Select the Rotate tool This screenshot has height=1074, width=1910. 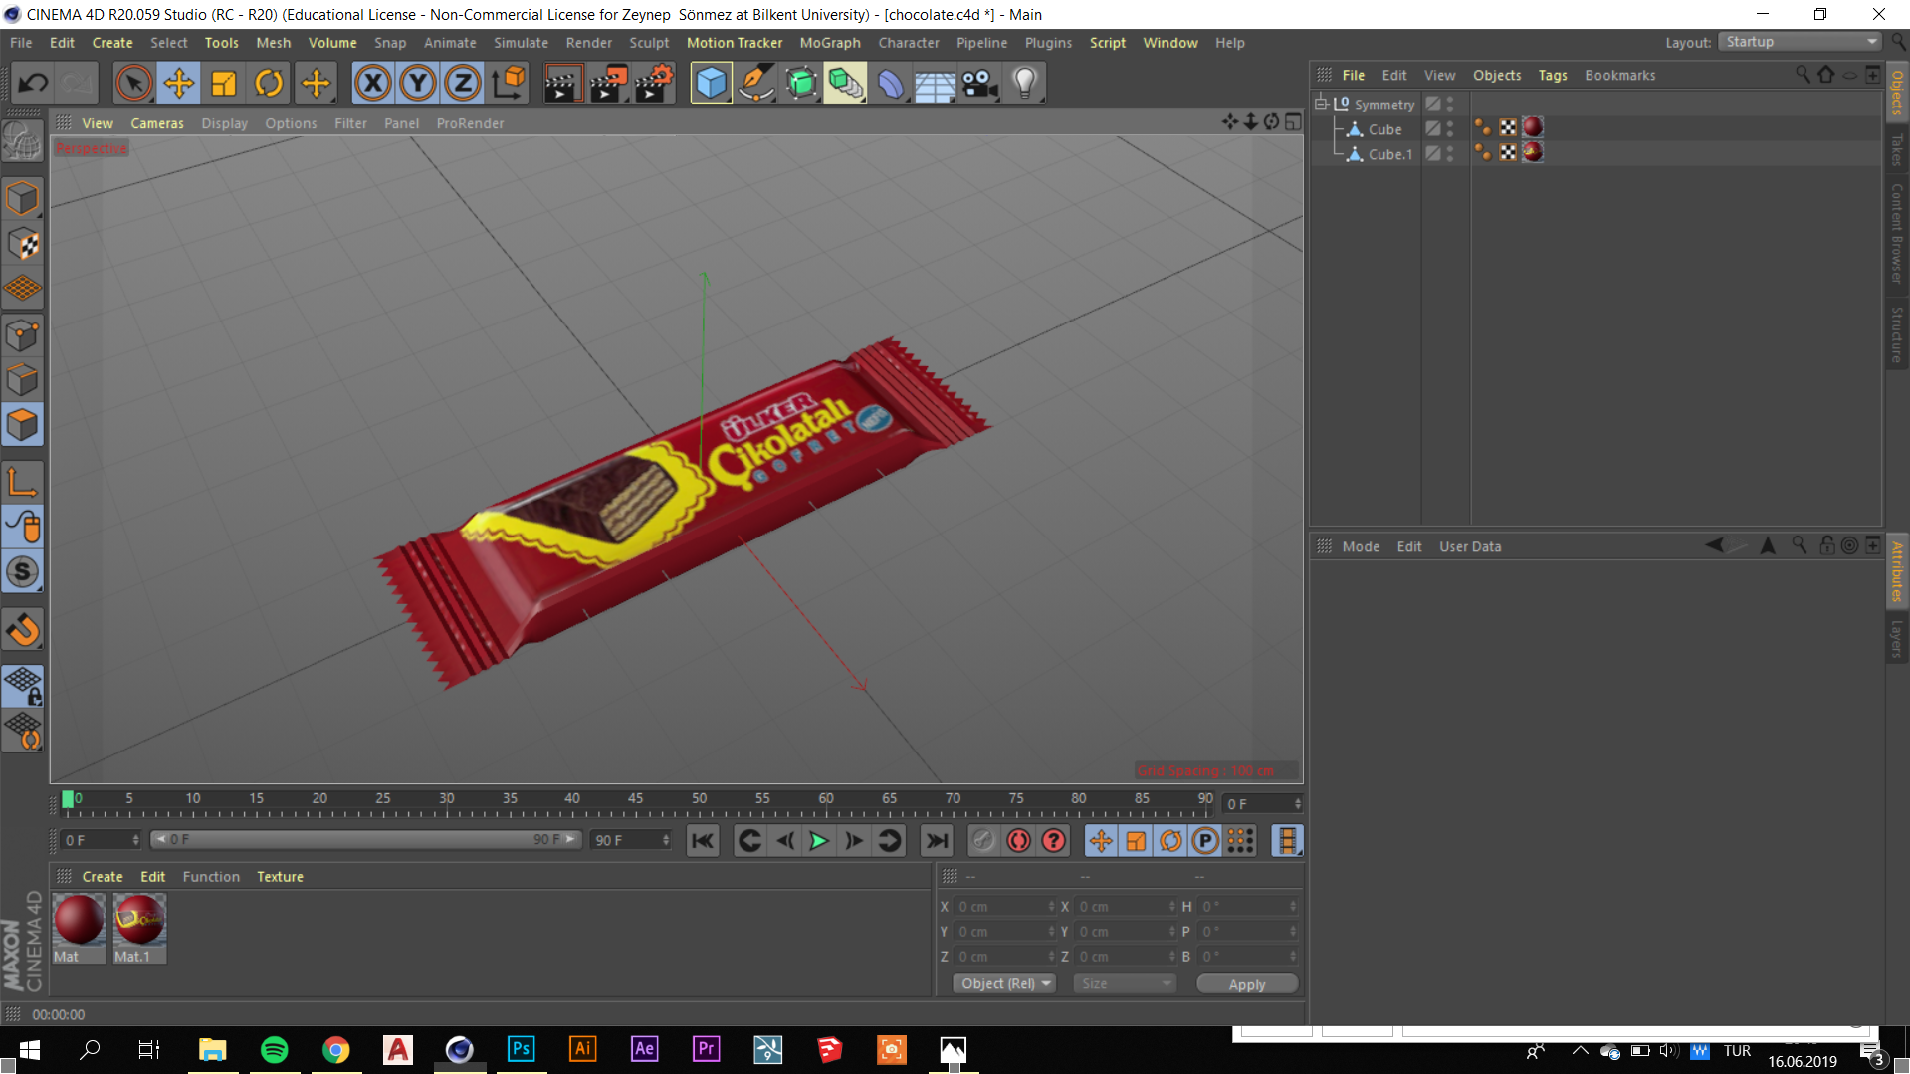coord(269,84)
